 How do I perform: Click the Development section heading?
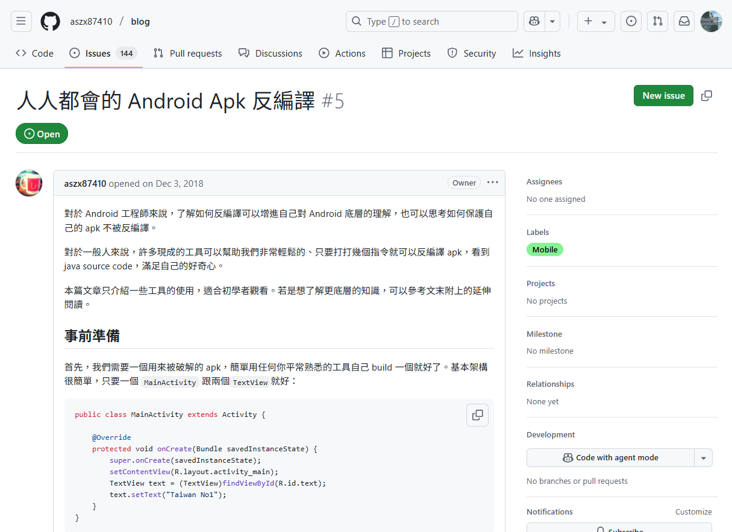[x=551, y=434]
